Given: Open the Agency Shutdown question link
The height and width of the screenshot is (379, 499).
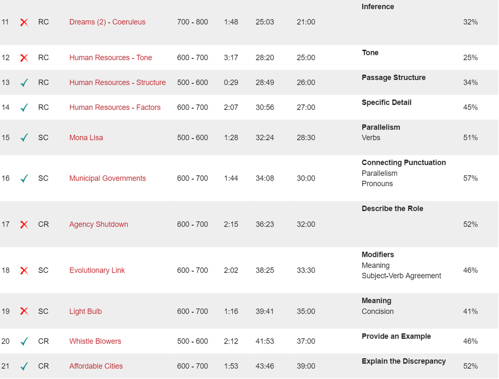Looking at the screenshot, I should point(99,224).
